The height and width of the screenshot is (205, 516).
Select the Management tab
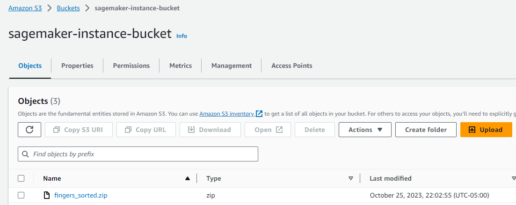click(x=232, y=66)
